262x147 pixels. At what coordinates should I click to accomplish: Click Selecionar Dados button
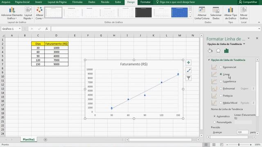tap(216, 13)
